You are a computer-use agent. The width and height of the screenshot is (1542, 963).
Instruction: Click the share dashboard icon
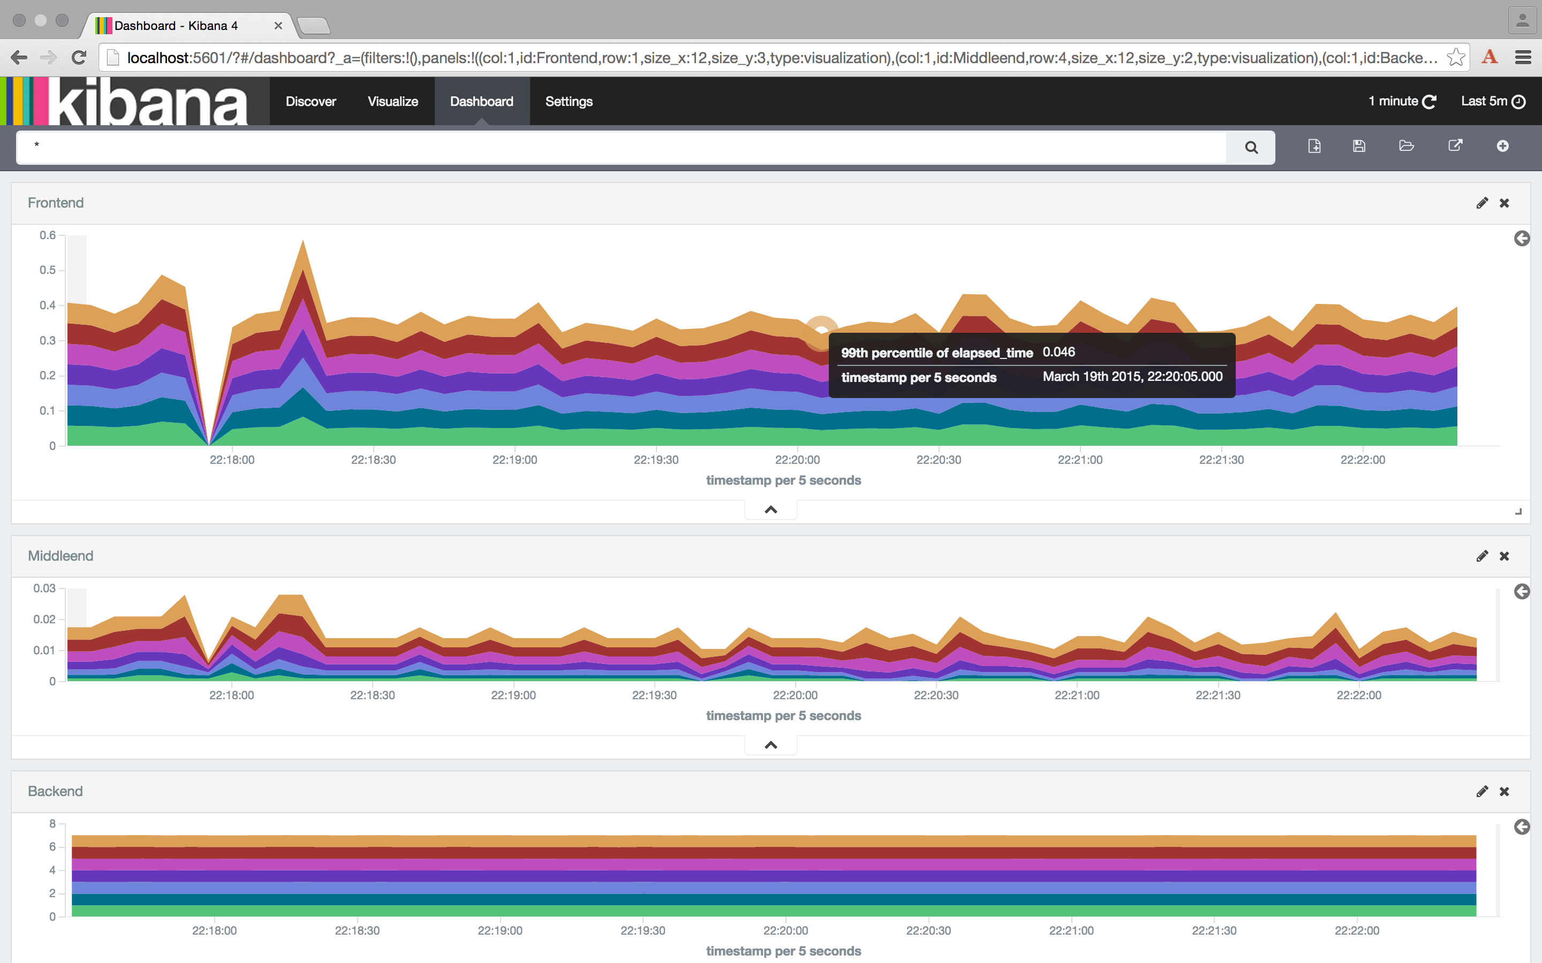pos(1455,146)
